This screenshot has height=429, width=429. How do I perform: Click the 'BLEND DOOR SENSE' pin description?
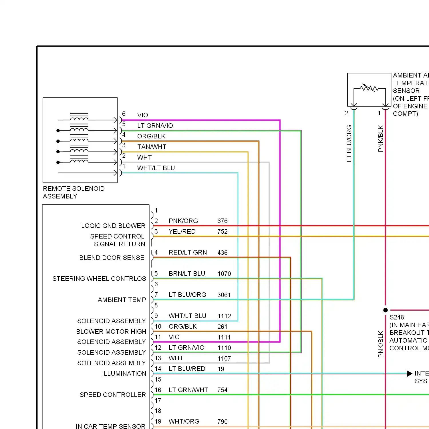click(x=112, y=258)
